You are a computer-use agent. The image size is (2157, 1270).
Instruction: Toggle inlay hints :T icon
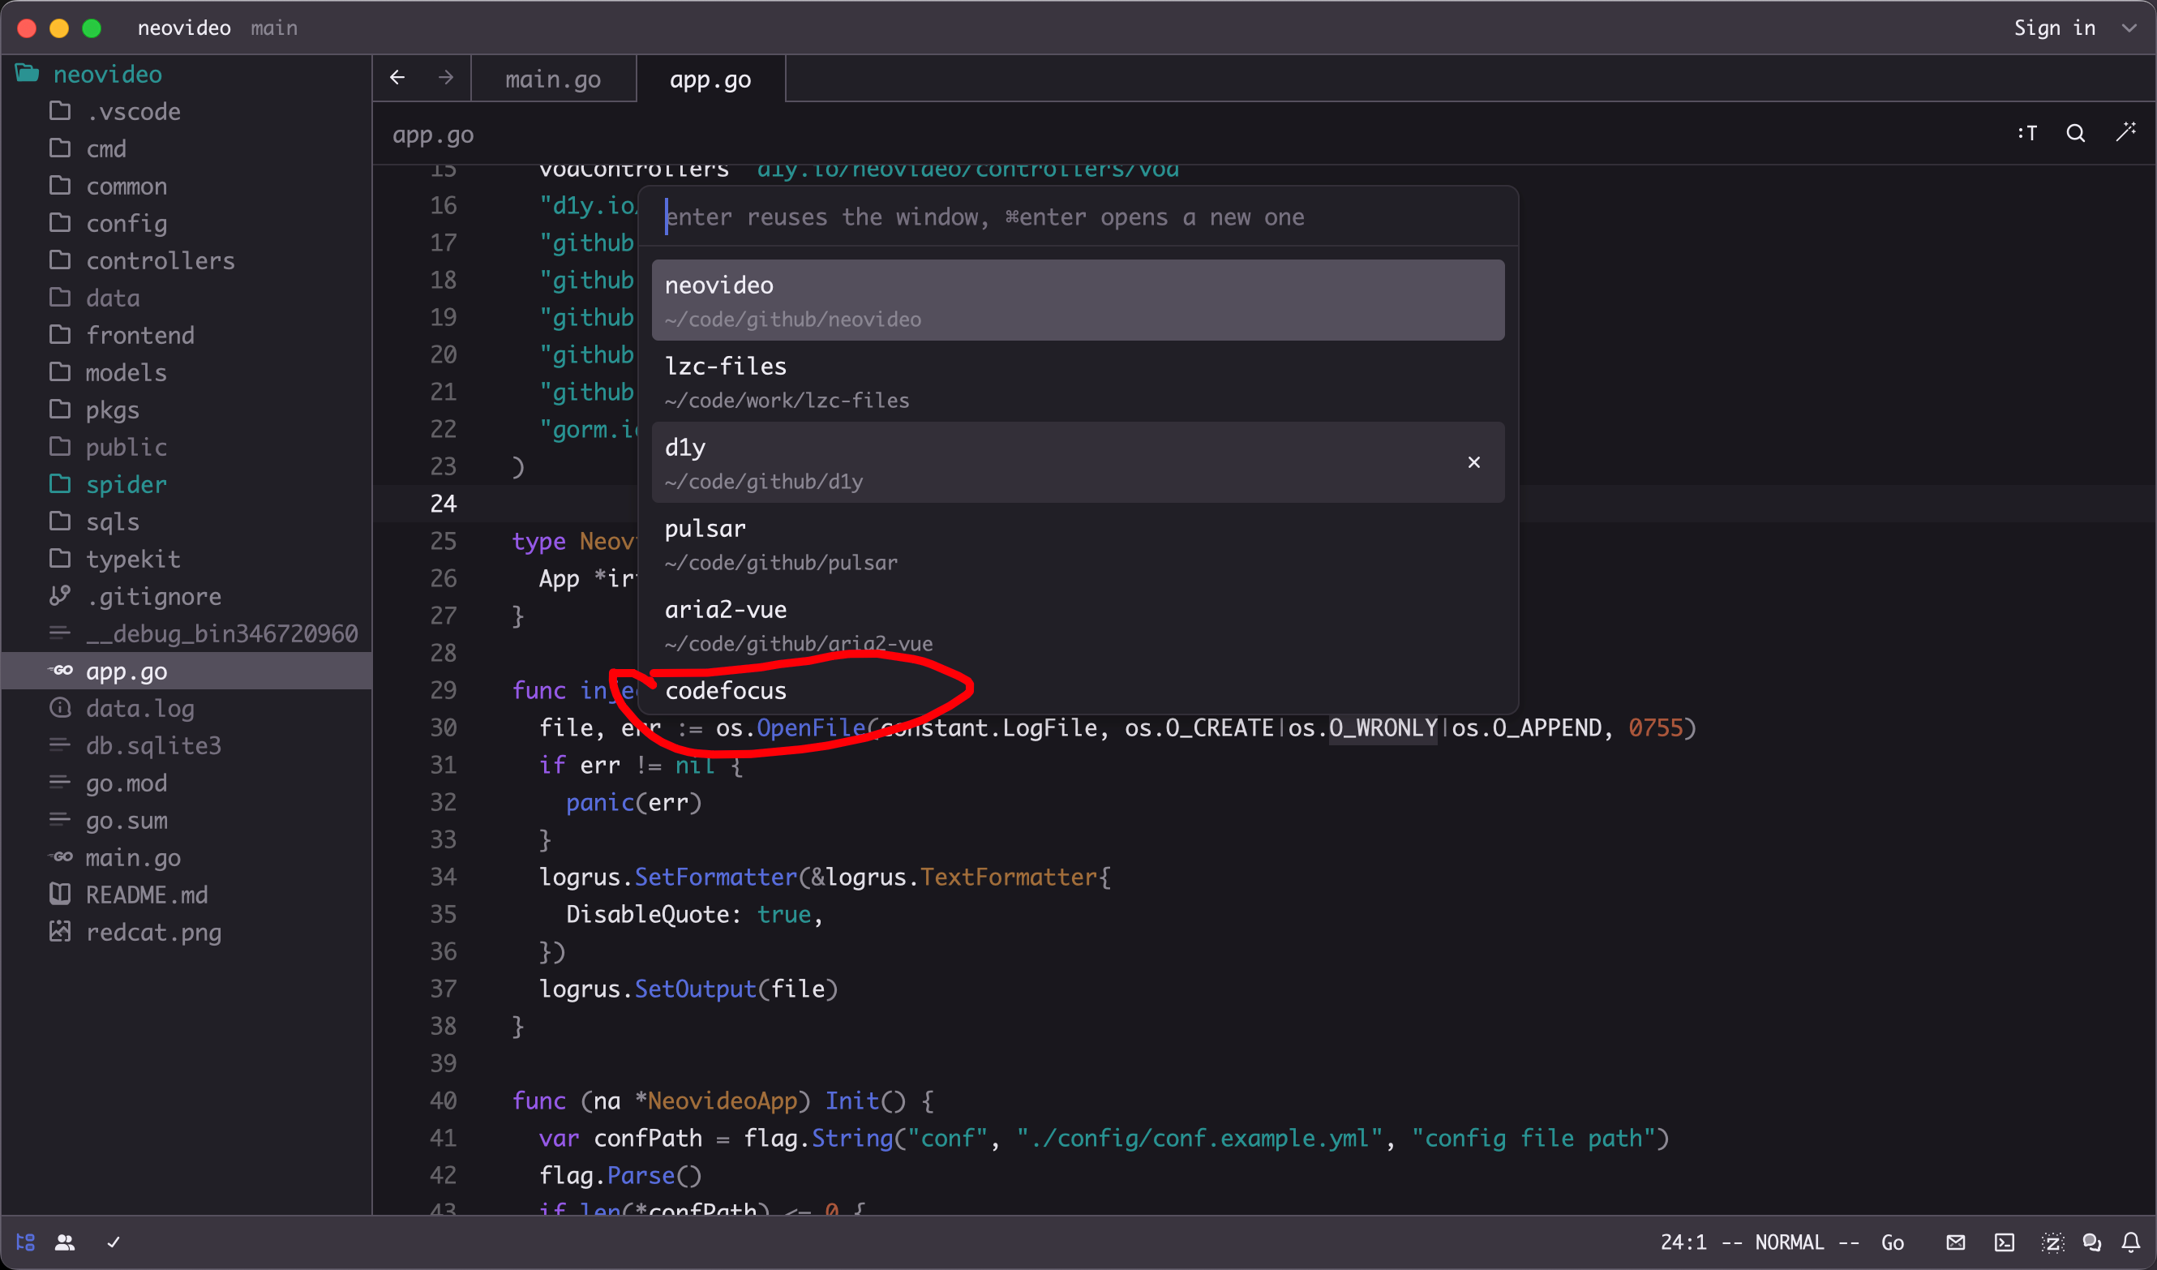[x=2027, y=134]
